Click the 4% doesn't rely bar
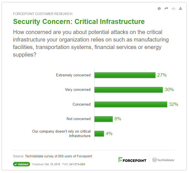This screenshot has width=189, height=173. click(99, 133)
